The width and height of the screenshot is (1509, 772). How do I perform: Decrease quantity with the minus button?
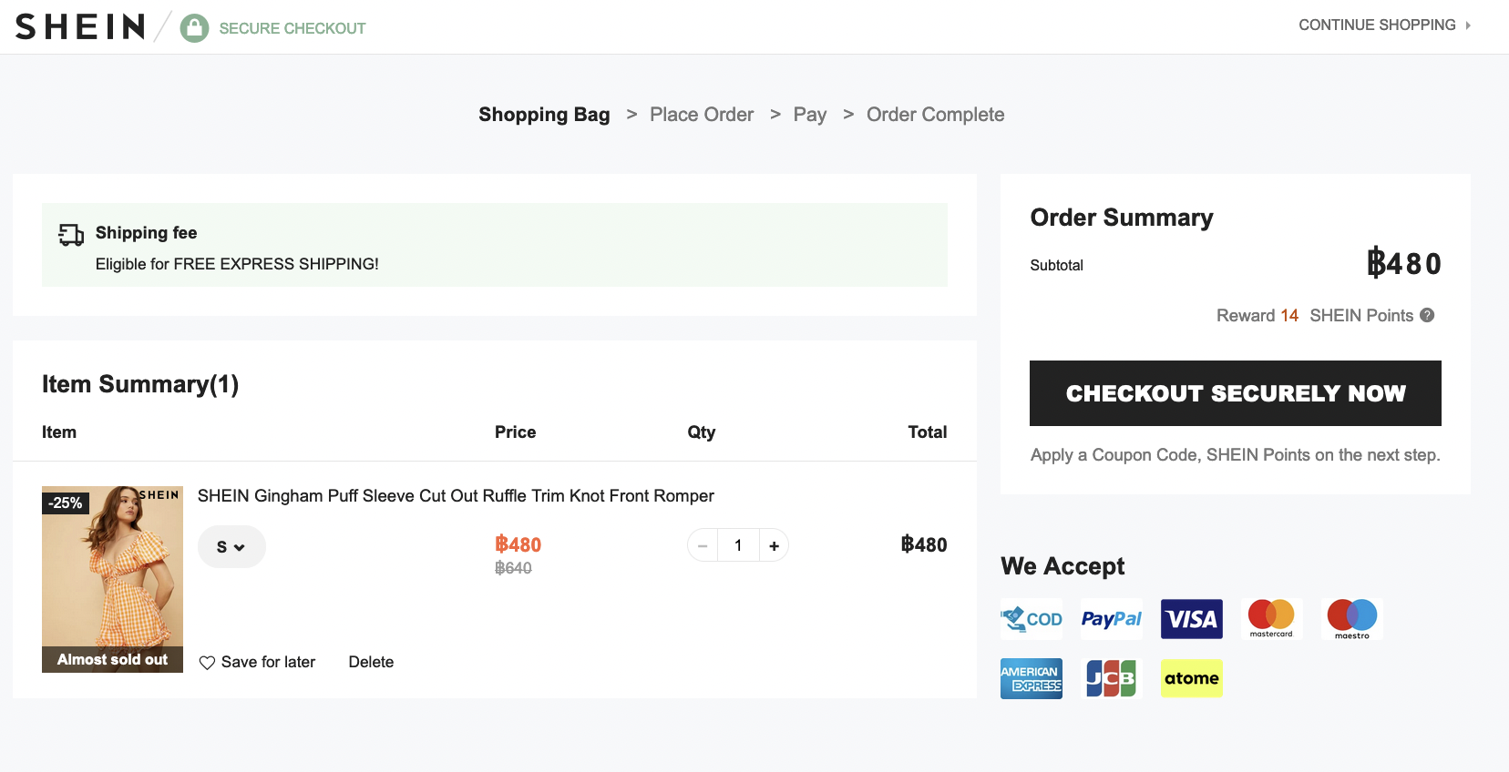(x=703, y=545)
